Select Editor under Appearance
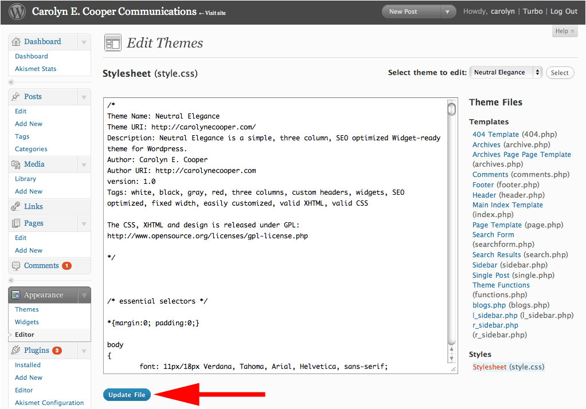Screen dimensions: 586x409 pos(24,335)
